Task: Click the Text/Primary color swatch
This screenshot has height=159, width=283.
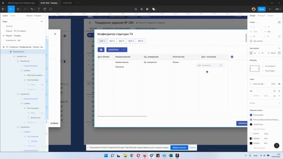Action: [251, 125]
